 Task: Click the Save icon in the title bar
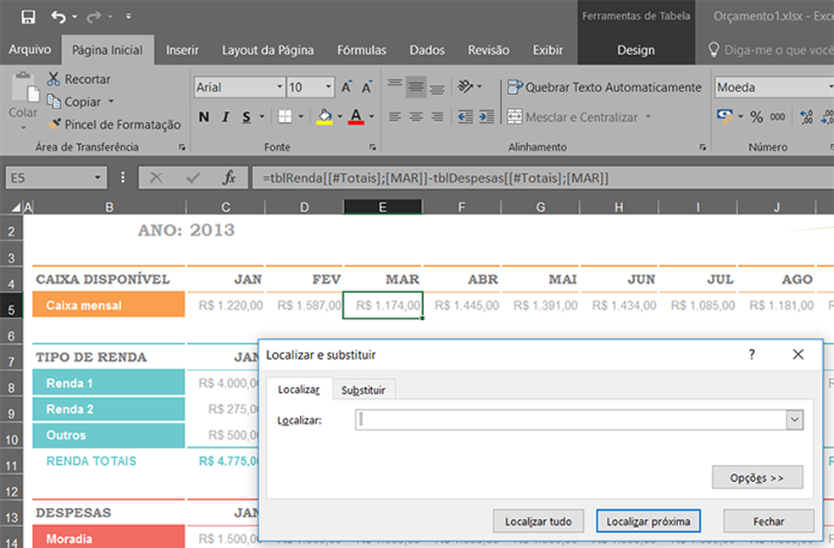click(x=28, y=17)
